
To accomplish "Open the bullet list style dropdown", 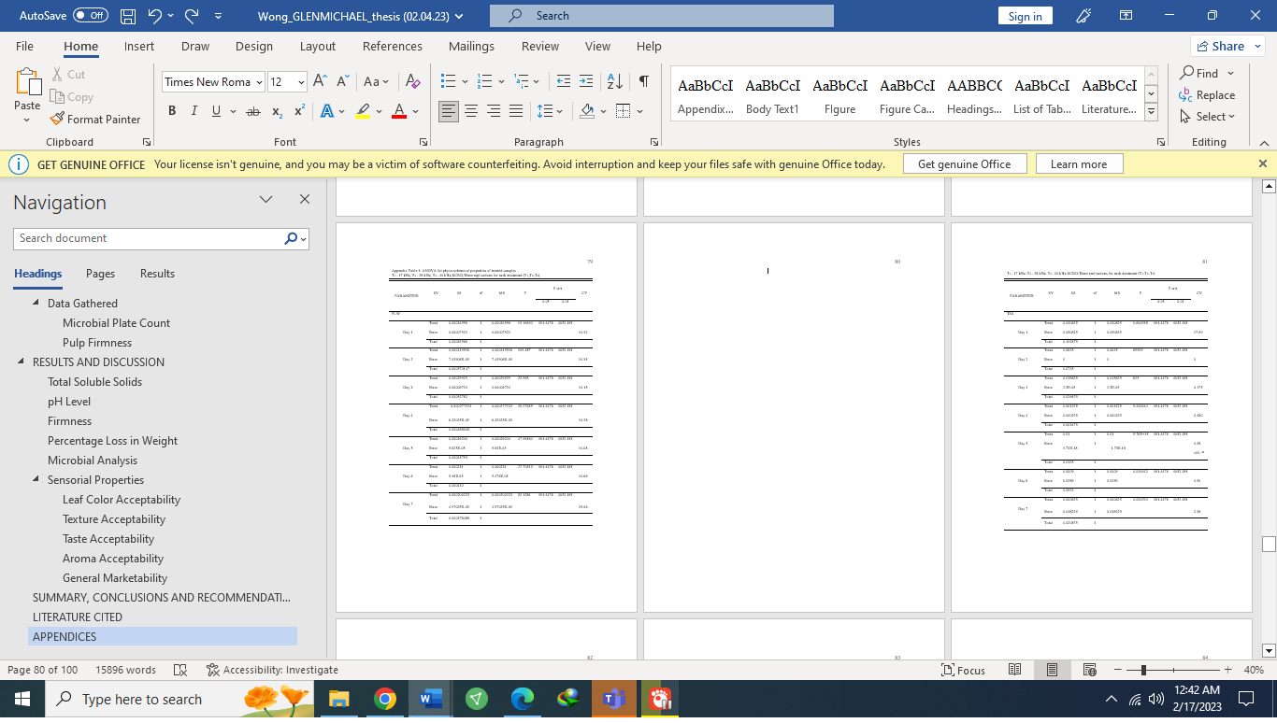I will click(x=463, y=81).
